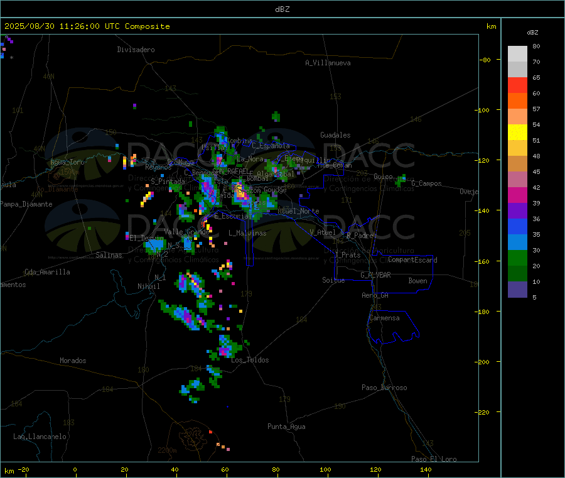
Task: Click the Nihuil location label
Action: coord(149,286)
